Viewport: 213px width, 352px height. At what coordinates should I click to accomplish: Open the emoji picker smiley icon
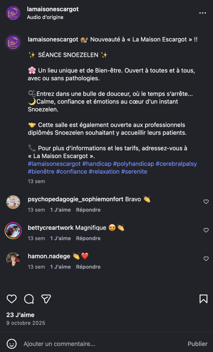point(12,343)
